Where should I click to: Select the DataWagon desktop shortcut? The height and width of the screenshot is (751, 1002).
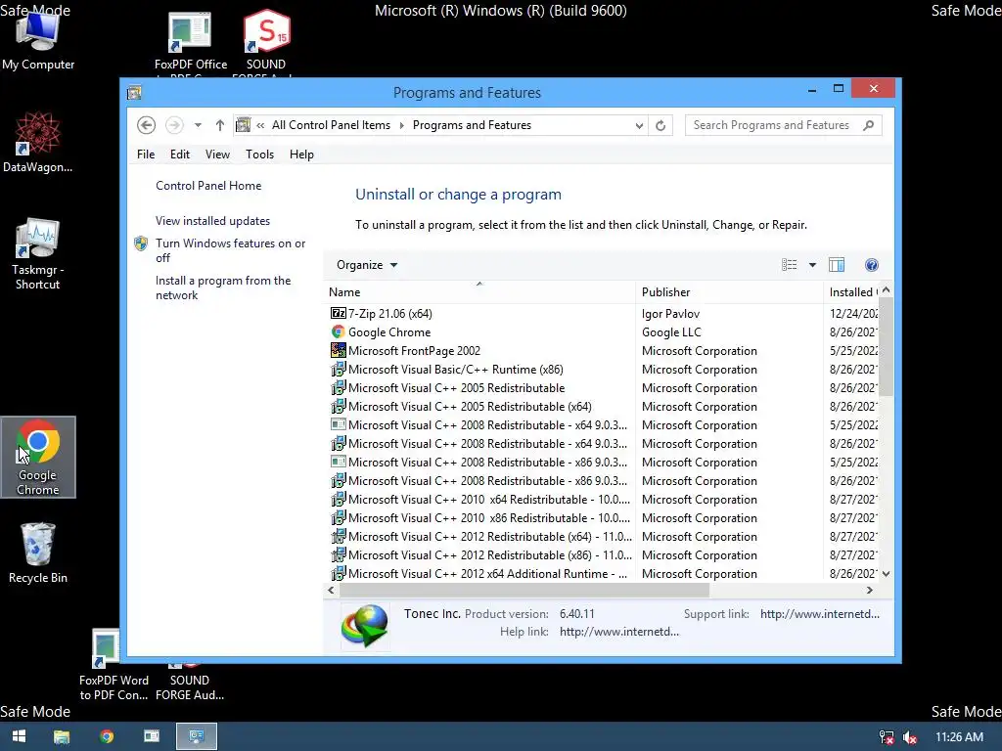(x=38, y=143)
